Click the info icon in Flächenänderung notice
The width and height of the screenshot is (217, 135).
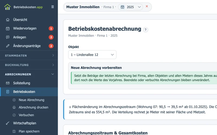coord(70,107)
